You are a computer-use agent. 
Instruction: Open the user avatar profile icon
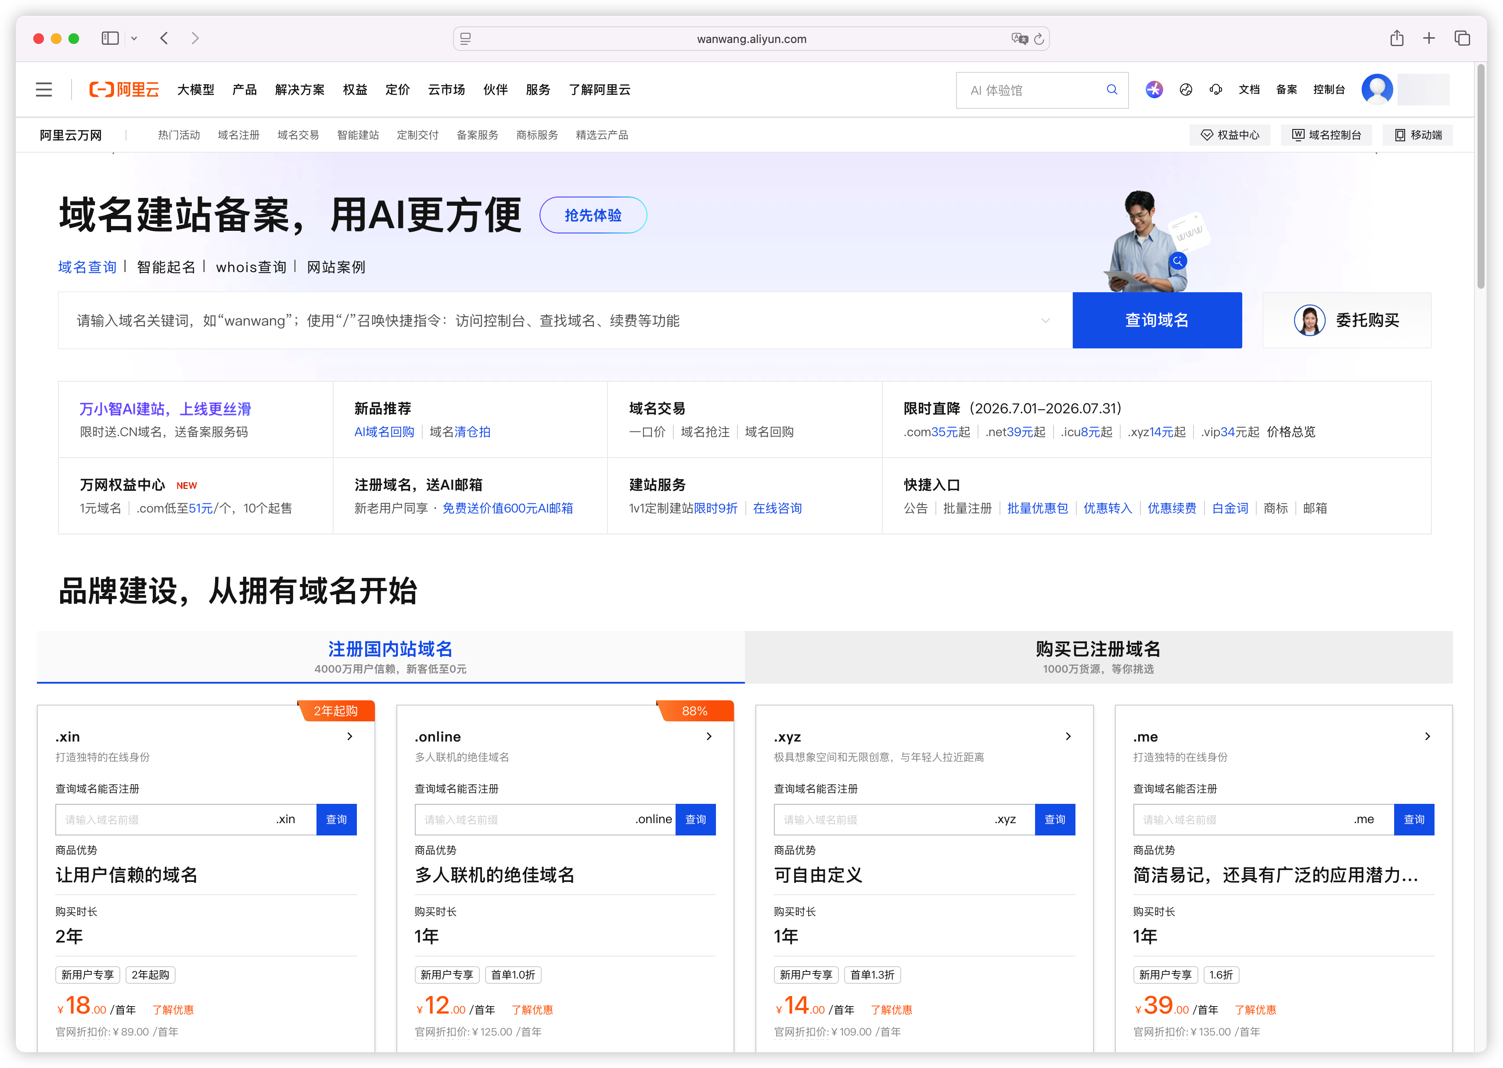[1377, 90]
